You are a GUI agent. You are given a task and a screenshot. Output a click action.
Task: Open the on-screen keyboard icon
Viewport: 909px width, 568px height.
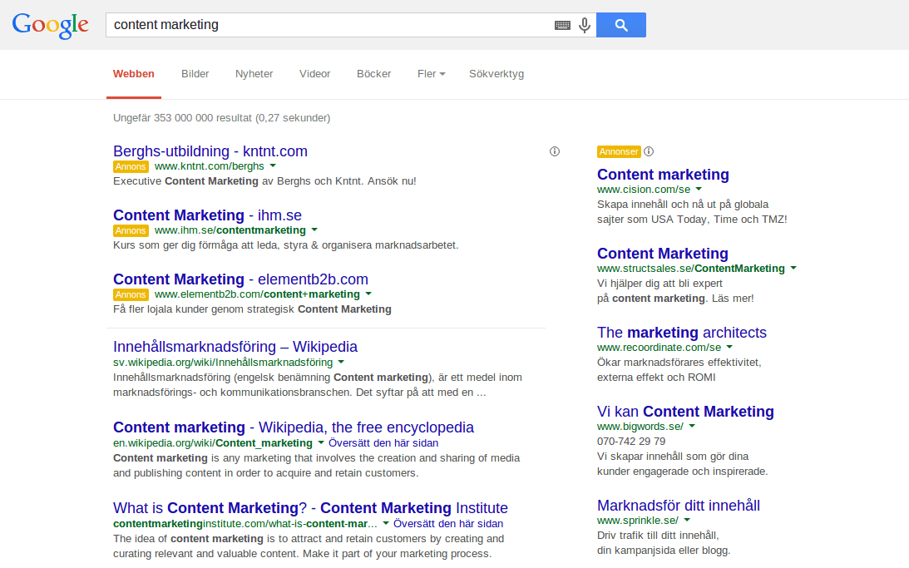[562, 25]
